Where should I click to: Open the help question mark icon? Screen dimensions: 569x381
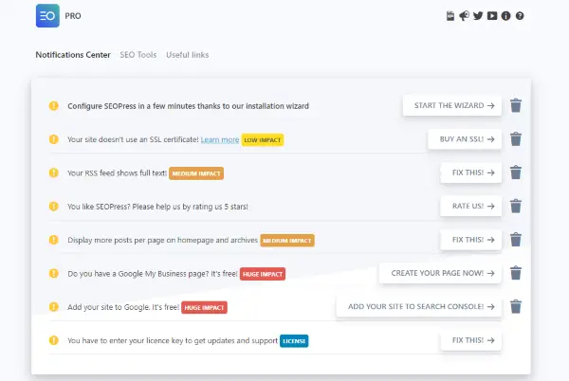point(520,16)
